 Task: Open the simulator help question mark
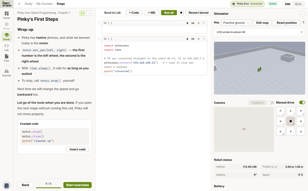tap(303, 23)
